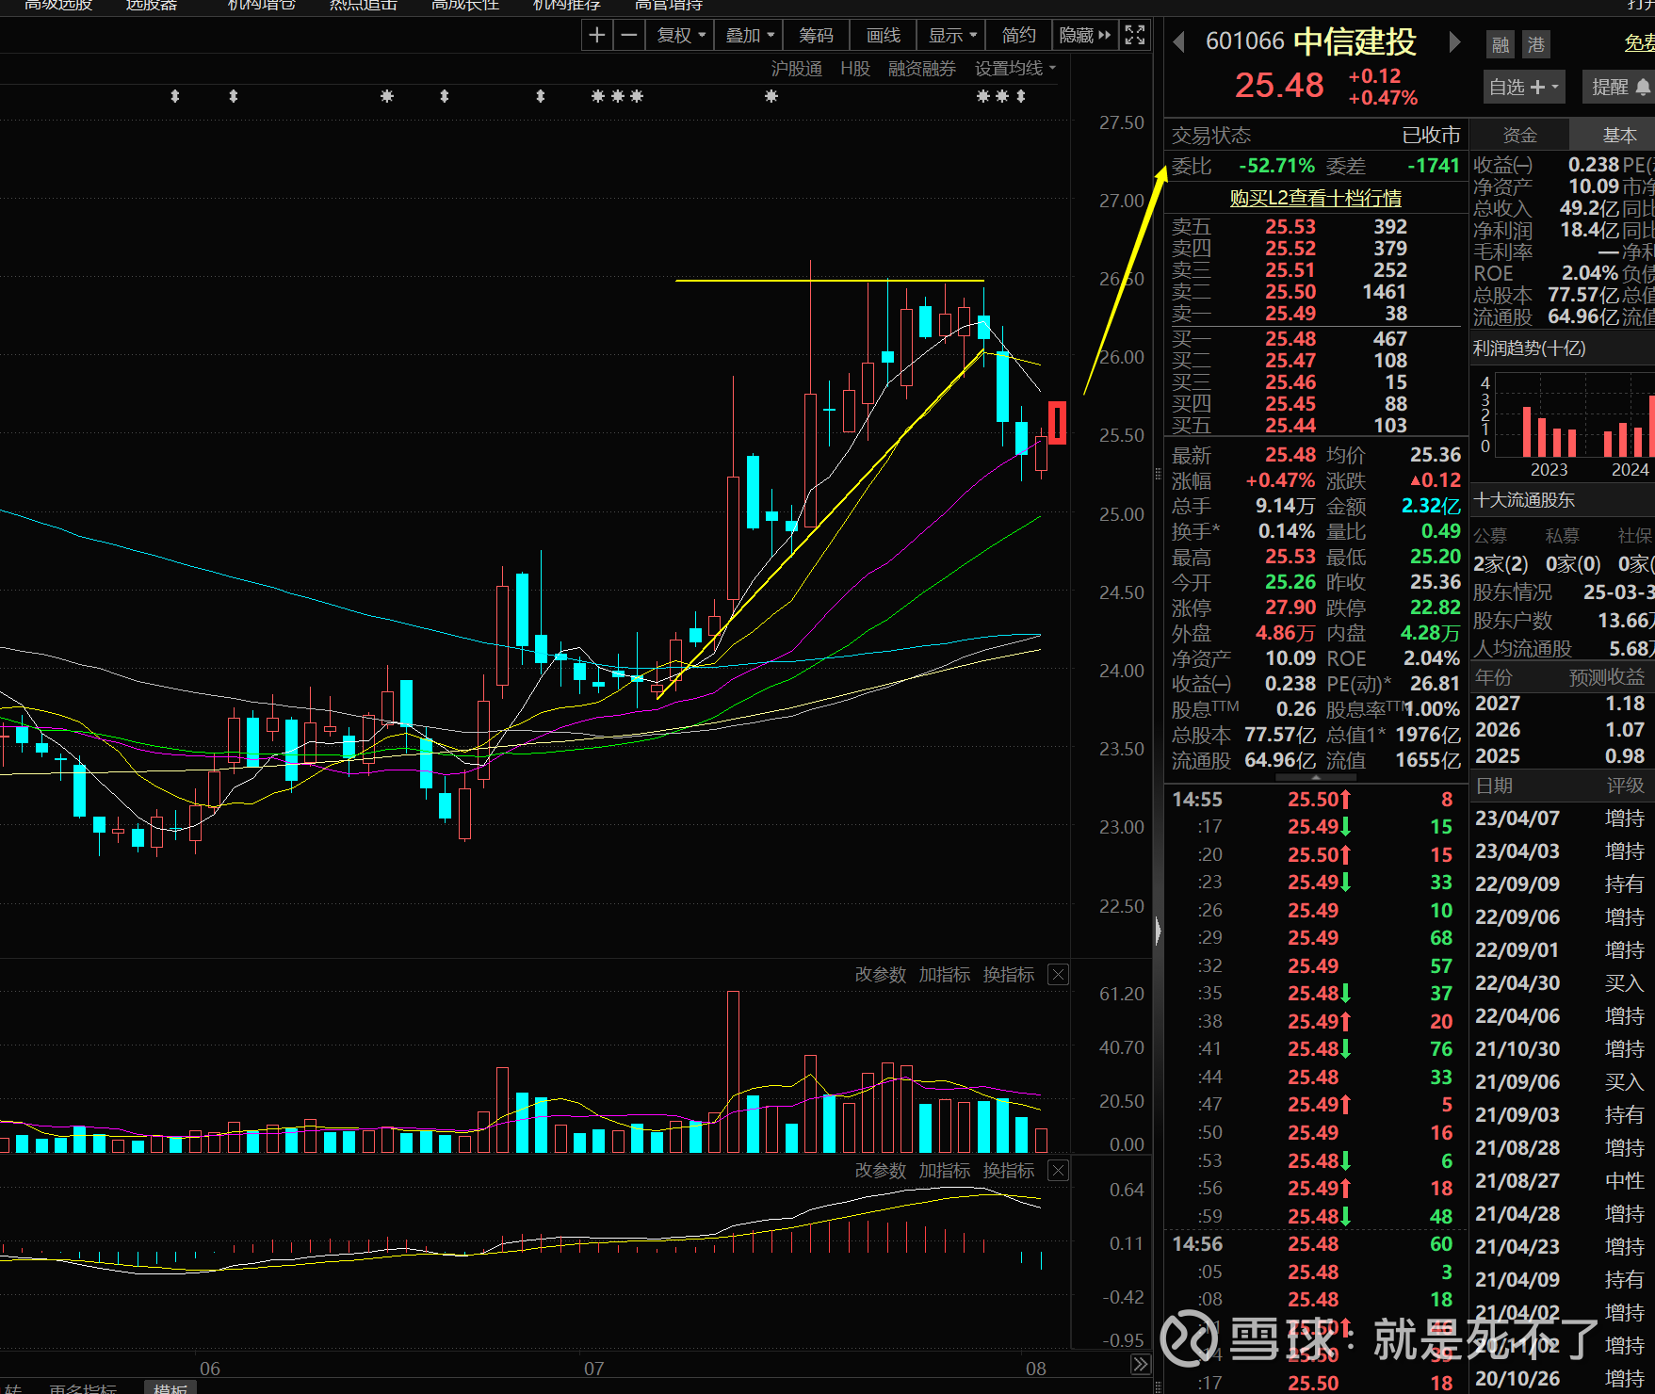Viewport: 1655px width, 1394px height.
Task: Click the 模板 template tab at bottom
Action: click(x=170, y=1388)
